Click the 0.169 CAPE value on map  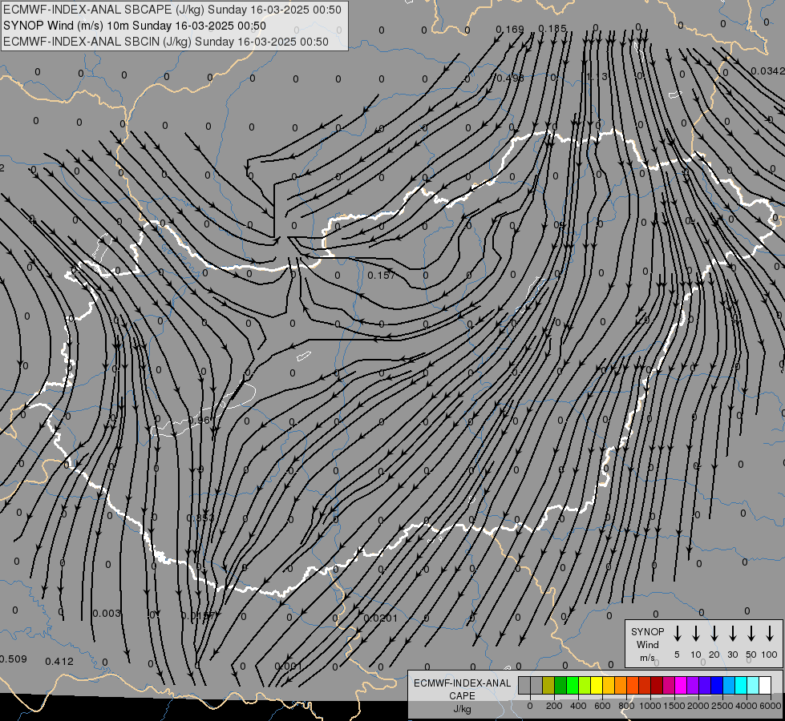510,30
